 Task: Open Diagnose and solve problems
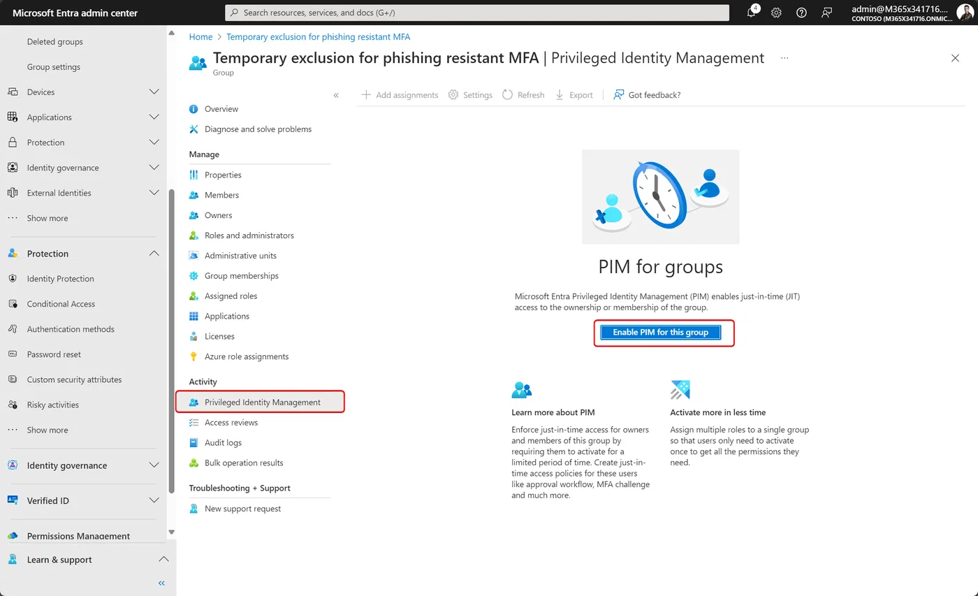point(259,129)
